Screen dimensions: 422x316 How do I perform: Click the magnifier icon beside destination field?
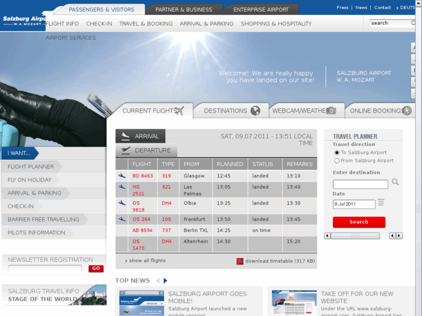point(395,182)
